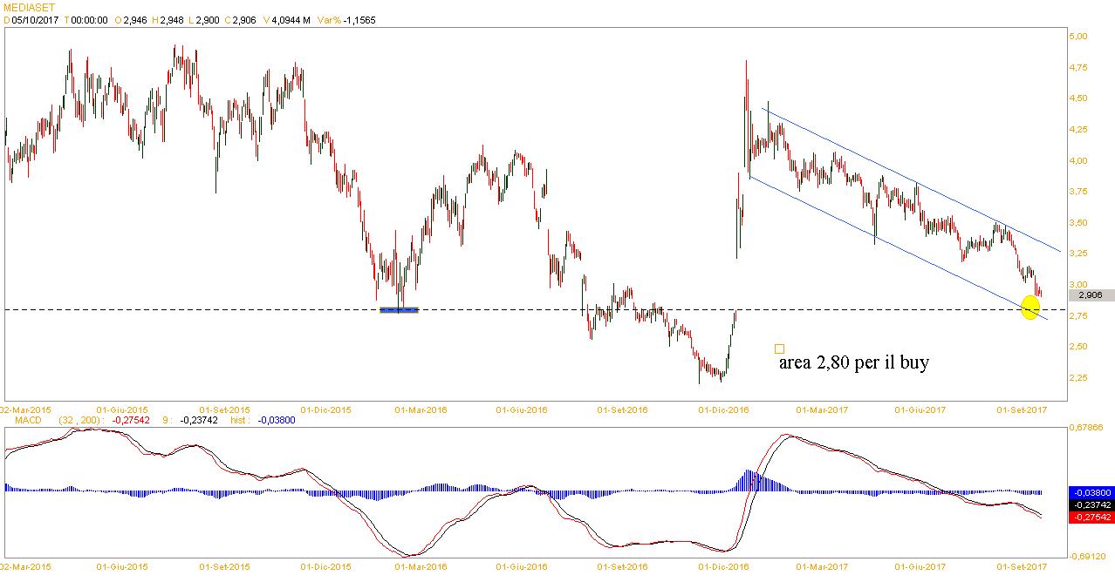Screen dimensions: 1115x582
Task: Click the 5,00 label on price axis
Action: coord(1077,37)
